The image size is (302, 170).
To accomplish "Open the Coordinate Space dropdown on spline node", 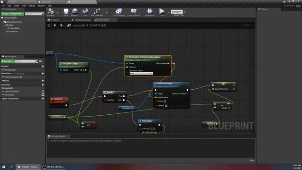I will pyautogui.click(x=141, y=74).
